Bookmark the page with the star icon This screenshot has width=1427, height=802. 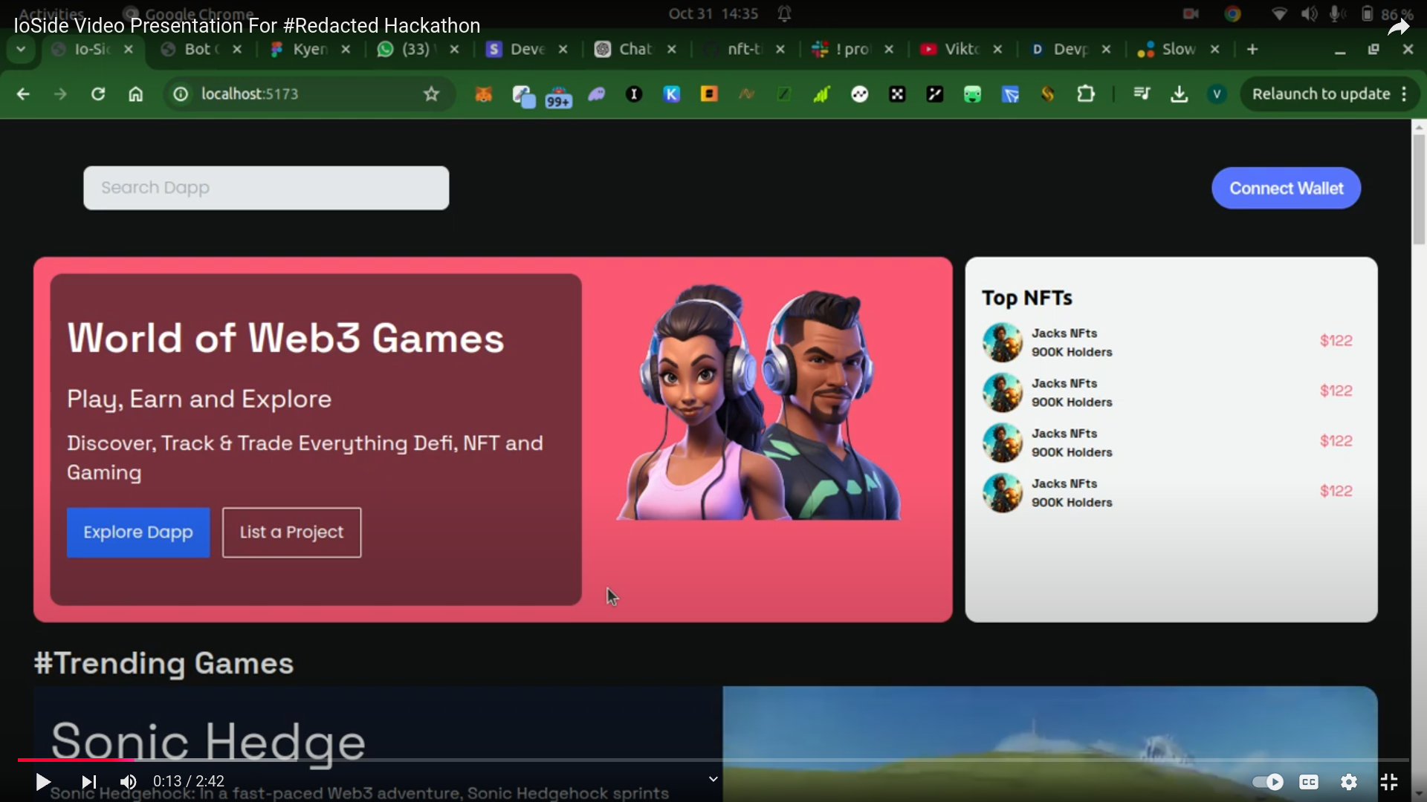[x=431, y=94]
